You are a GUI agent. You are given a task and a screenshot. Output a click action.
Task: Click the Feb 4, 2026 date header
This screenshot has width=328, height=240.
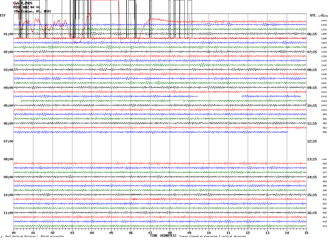pos(23,3)
